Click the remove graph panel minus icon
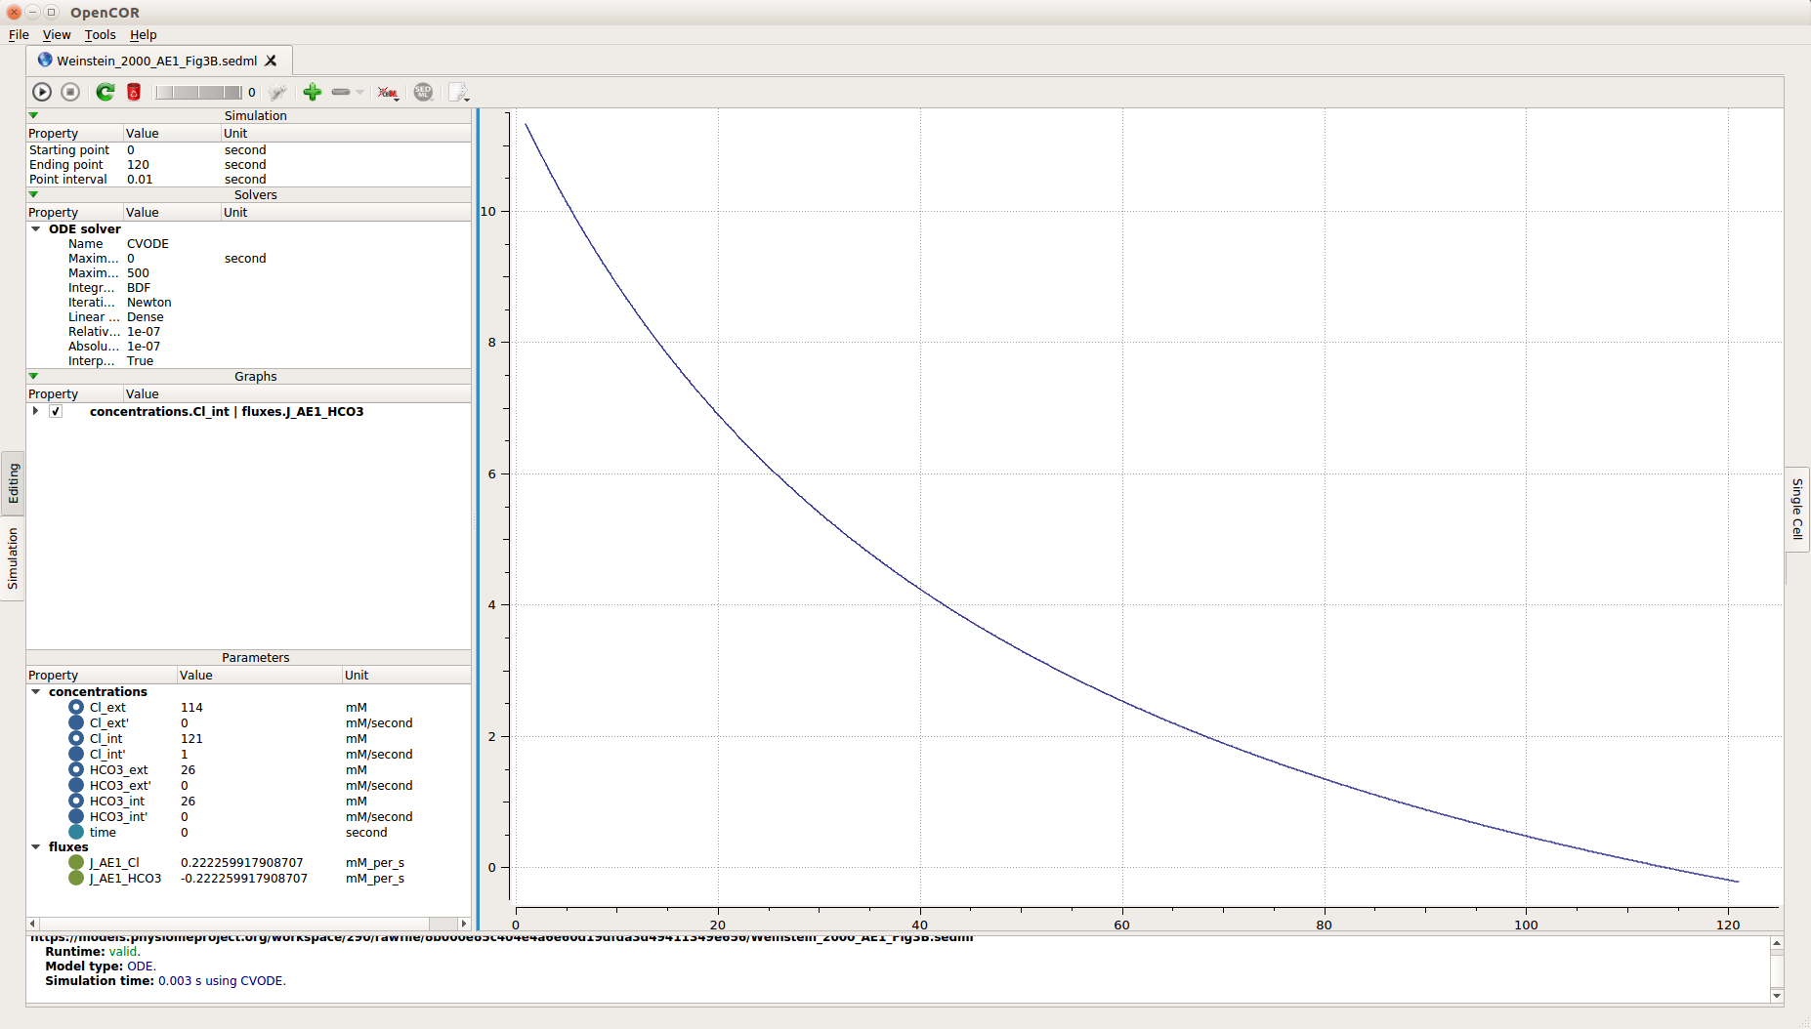The image size is (1811, 1029). (x=341, y=92)
